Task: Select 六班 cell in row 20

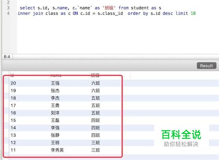Action: pos(95,83)
